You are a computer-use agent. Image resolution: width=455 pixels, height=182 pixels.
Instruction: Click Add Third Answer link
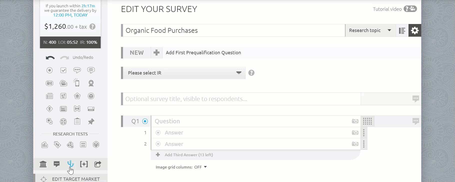click(x=188, y=155)
